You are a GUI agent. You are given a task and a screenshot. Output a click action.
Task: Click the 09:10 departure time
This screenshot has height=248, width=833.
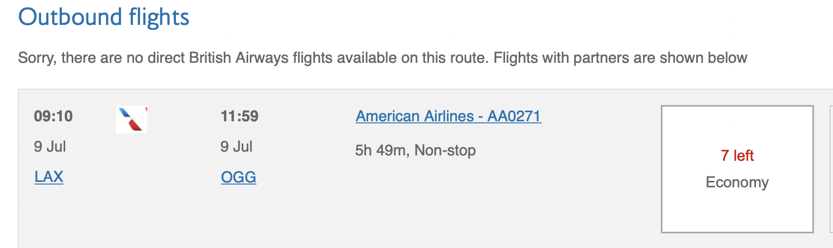click(53, 116)
